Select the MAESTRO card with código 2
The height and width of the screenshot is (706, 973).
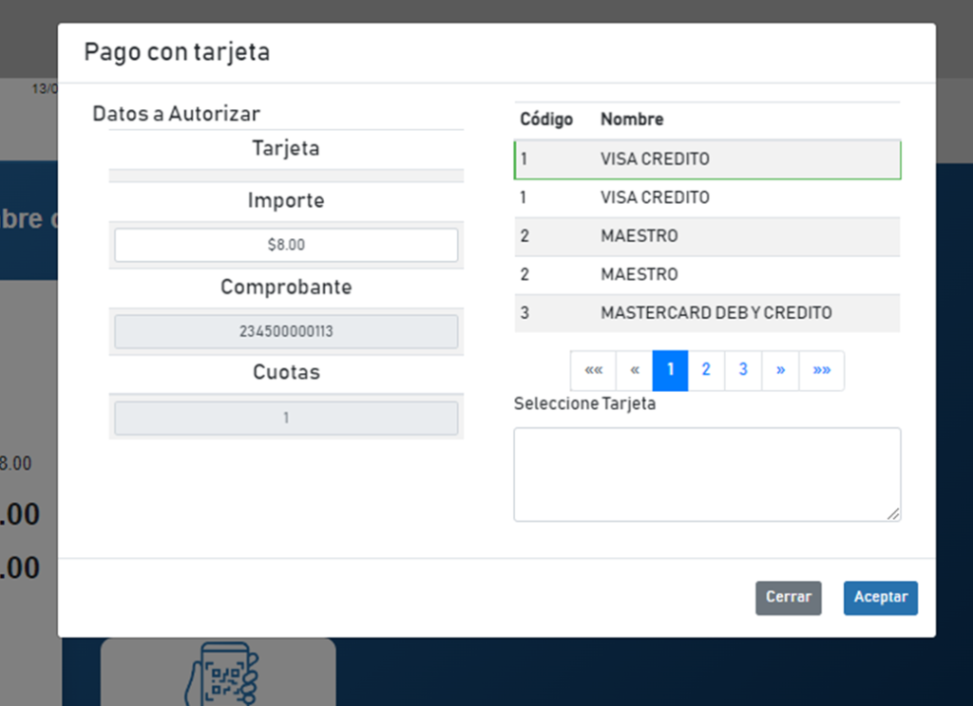click(707, 235)
